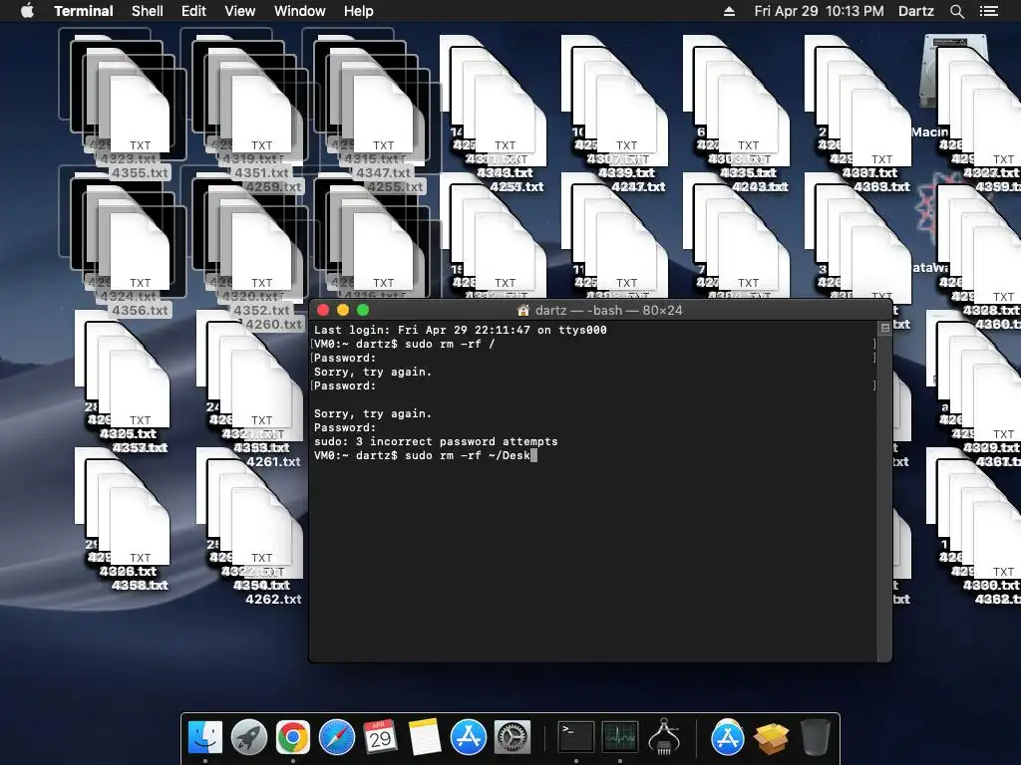Image resolution: width=1021 pixels, height=765 pixels.
Task: Click the 4343.txt file label
Action: pyautogui.click(x=505, y=173)
